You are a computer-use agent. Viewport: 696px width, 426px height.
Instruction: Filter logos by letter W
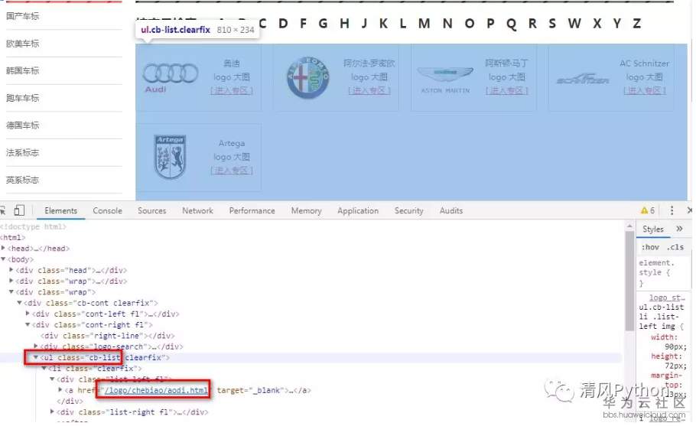pyautogui.click(x=574, y=24)
